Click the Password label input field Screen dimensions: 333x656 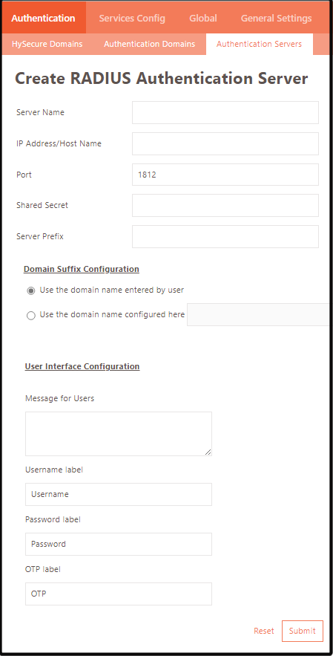[x=119, y=545]
